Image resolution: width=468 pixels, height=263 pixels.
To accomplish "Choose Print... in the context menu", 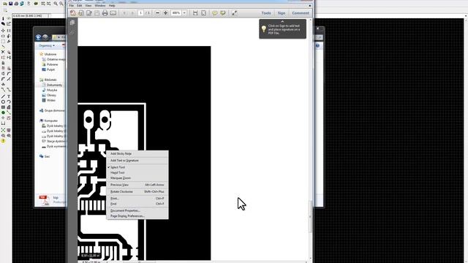I will (137, 198).
